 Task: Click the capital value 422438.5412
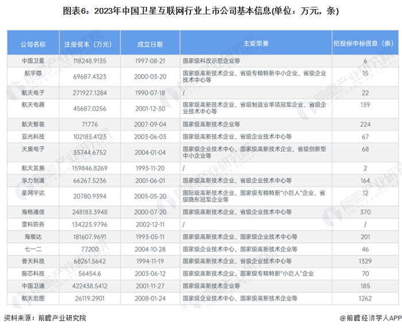[90, 286]
